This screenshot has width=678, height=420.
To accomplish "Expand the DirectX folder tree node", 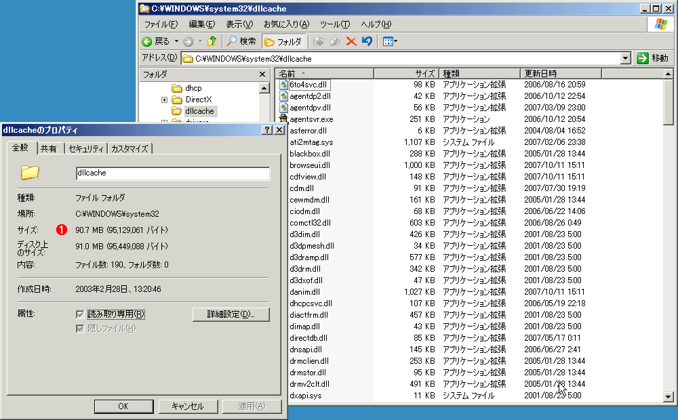I will coord(164,100).
